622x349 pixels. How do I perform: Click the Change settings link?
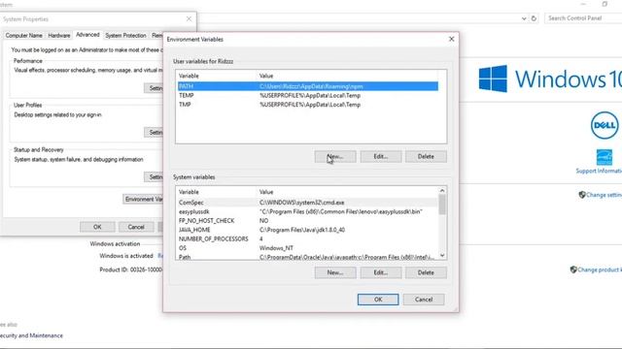604,195
